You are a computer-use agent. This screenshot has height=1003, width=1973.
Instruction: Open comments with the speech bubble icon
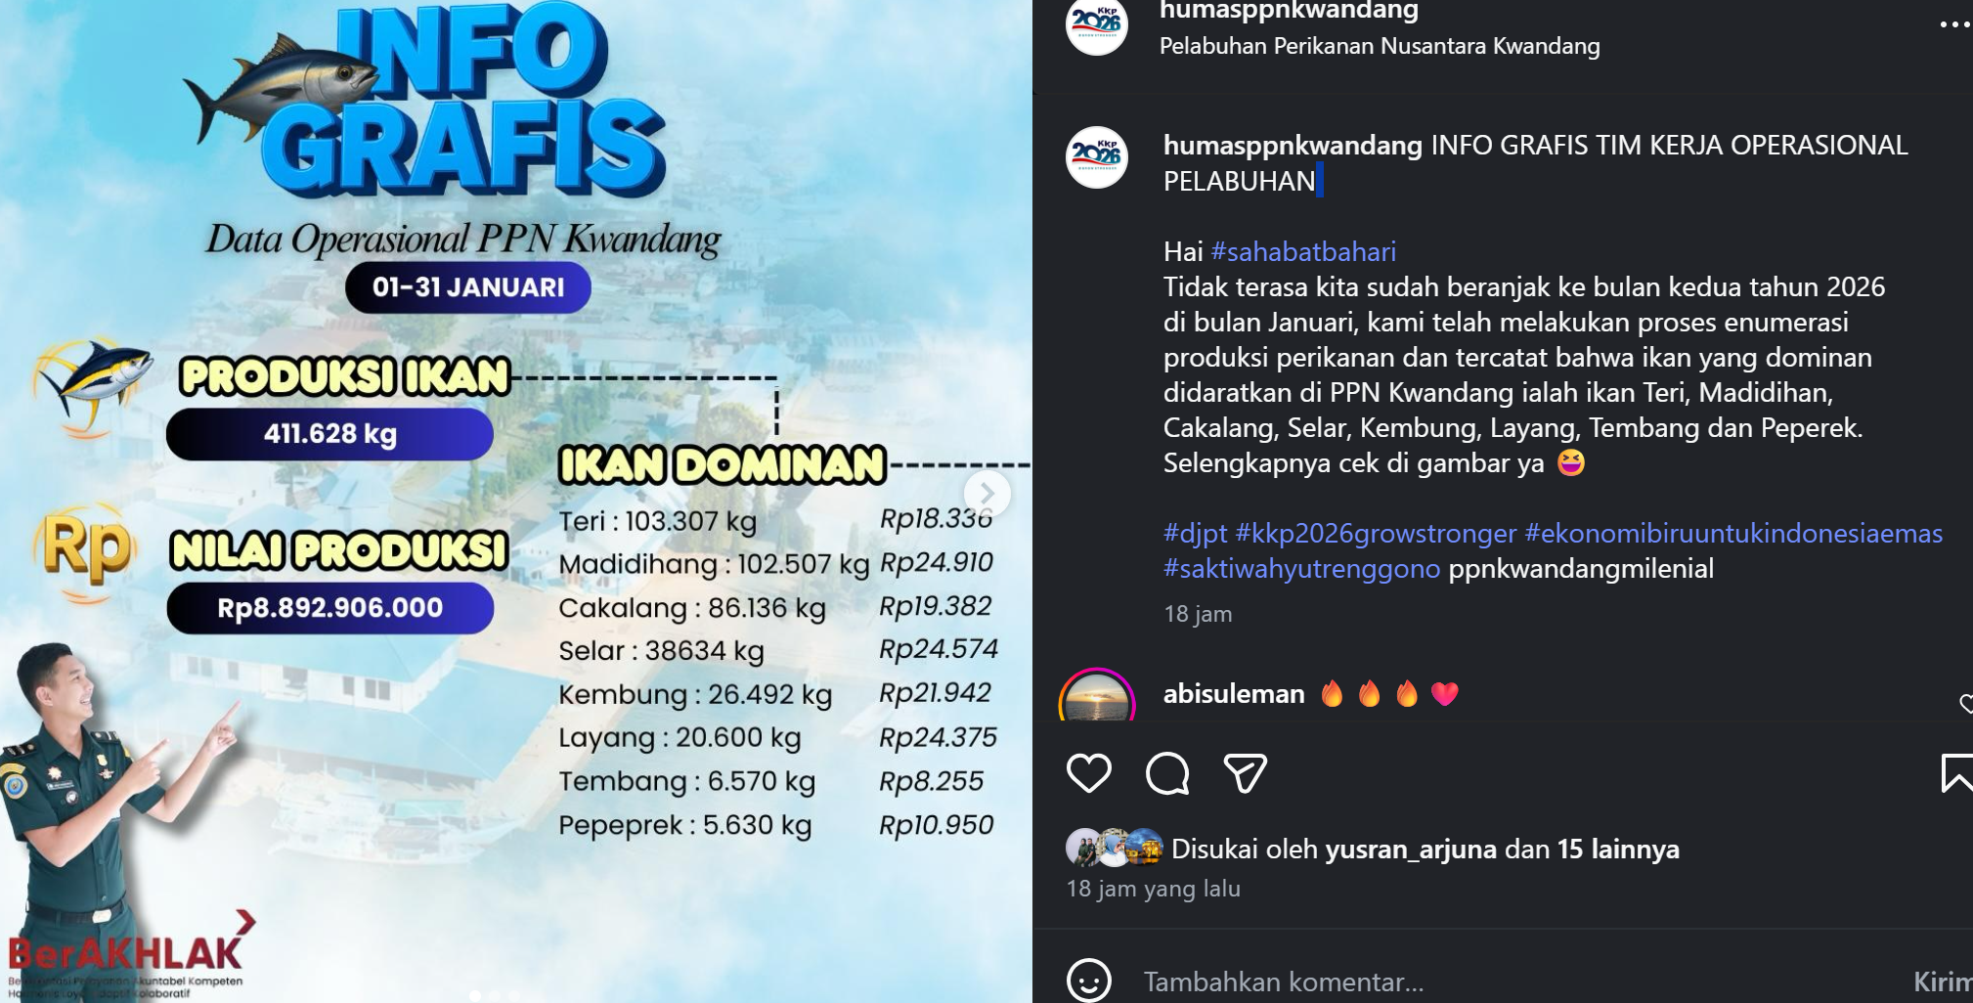(1167, 773)
